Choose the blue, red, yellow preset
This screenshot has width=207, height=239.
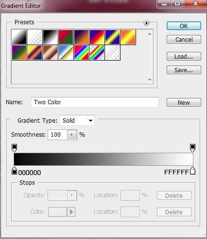(97, 37)
